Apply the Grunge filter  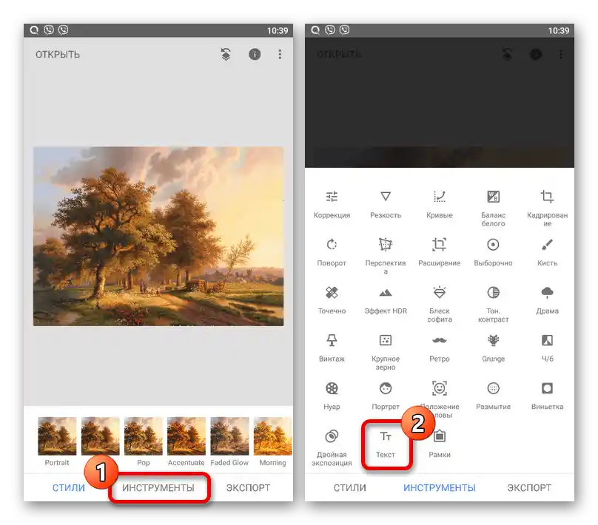pyautogui.click(x=493, y=348)
